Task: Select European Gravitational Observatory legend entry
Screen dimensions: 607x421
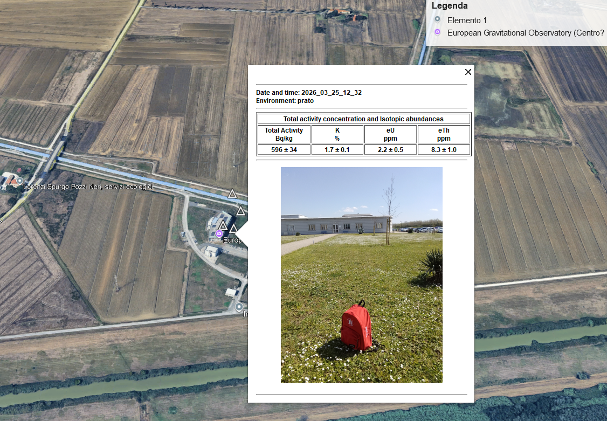Action: coord(526,33)
